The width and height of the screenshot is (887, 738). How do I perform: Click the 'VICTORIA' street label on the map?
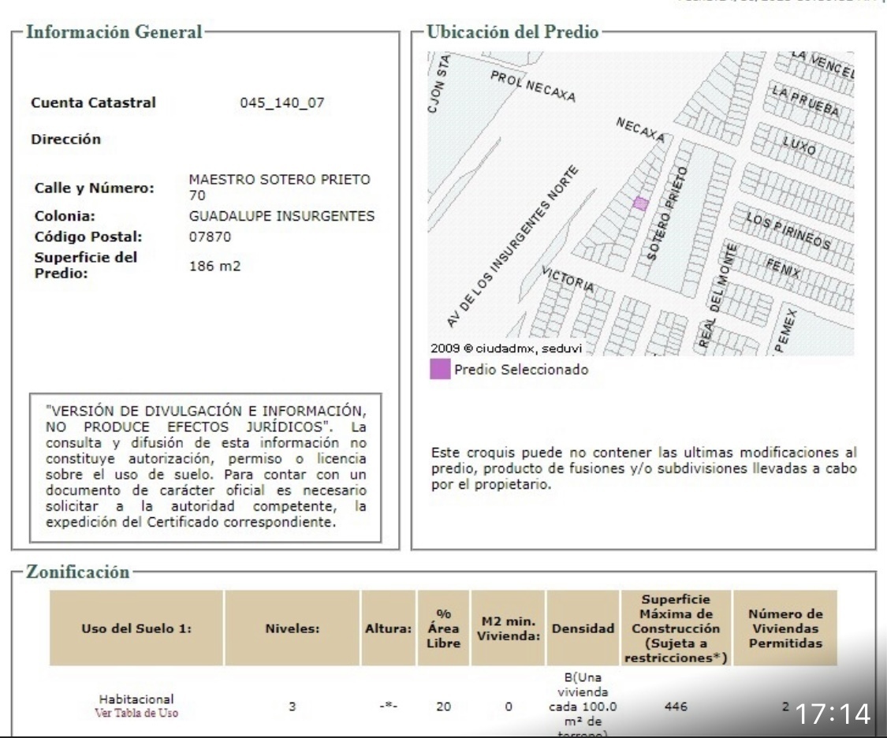click(x=568, y=279)
